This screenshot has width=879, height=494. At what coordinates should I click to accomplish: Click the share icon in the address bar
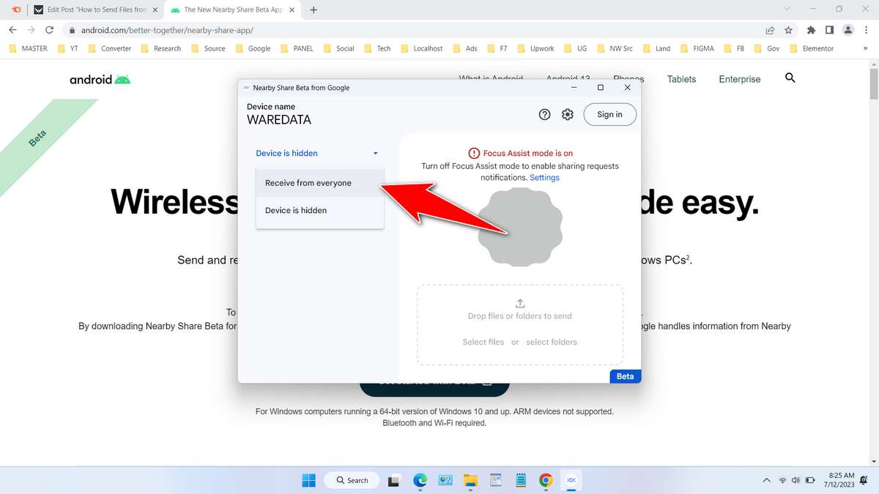tap(769, 31)
